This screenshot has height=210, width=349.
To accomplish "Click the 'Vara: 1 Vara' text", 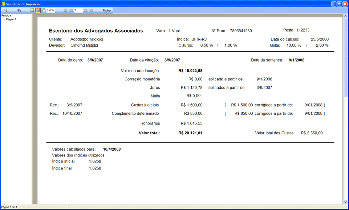I will (168, 31).
